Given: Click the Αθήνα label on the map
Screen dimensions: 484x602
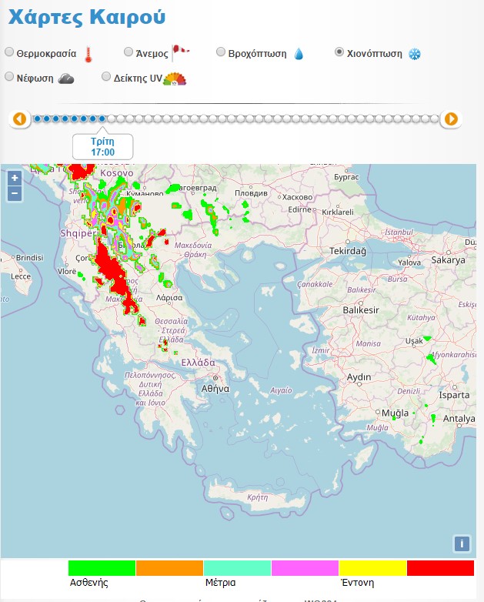Looking at the screenshot, I should [x=215, y=389].
